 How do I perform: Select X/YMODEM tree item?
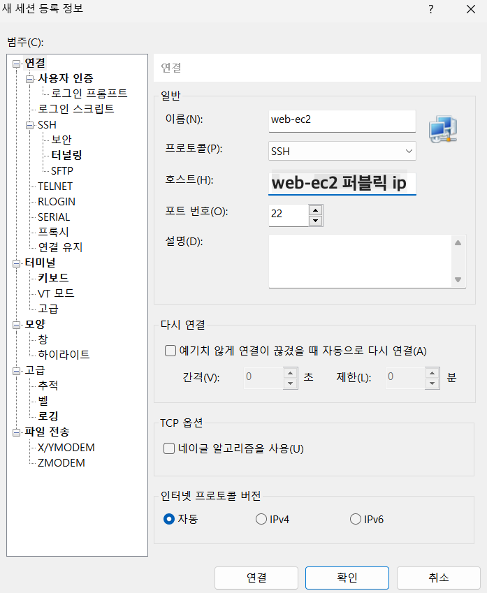tap(66, 448)
